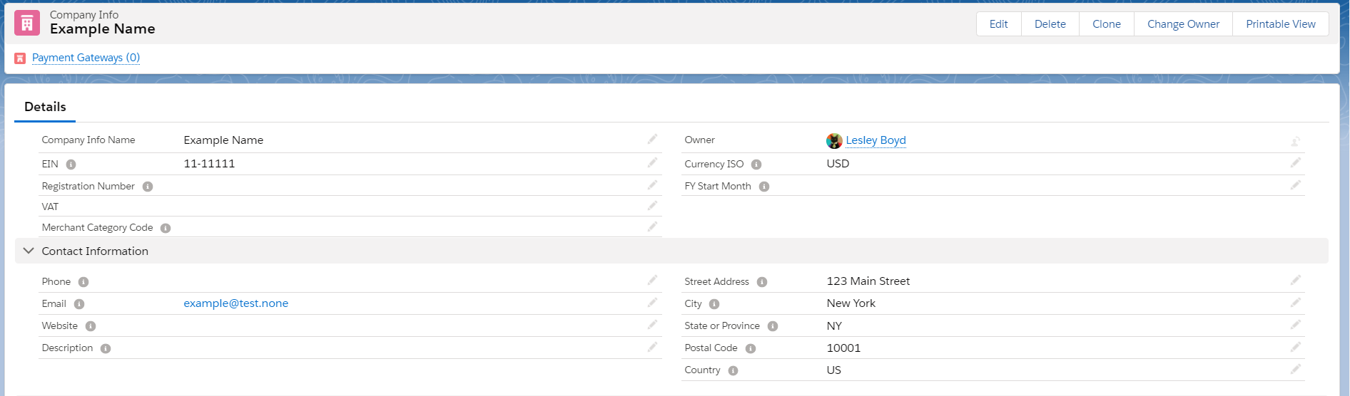1350x396 pixels.
Task: Click the postal code value 10001
Action: click(x=843, y=348)
